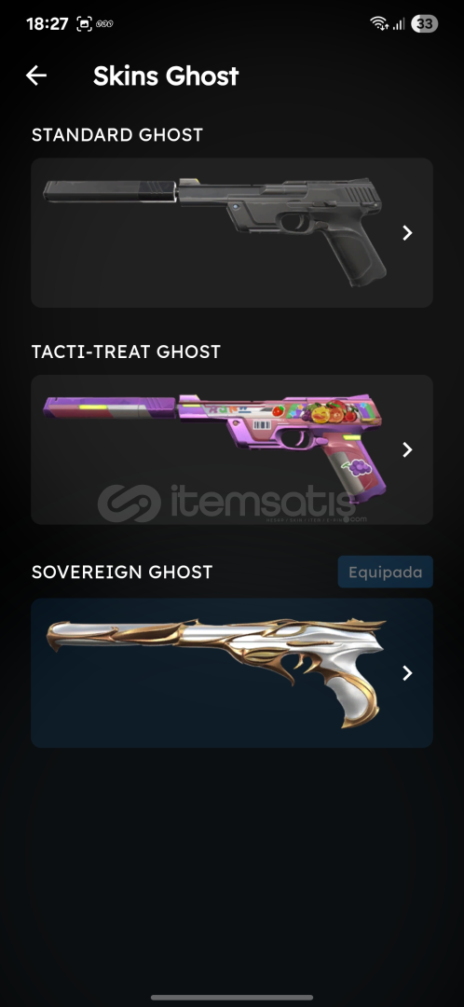Open Sovereign Ghost details via chevron

click(407, 672)
